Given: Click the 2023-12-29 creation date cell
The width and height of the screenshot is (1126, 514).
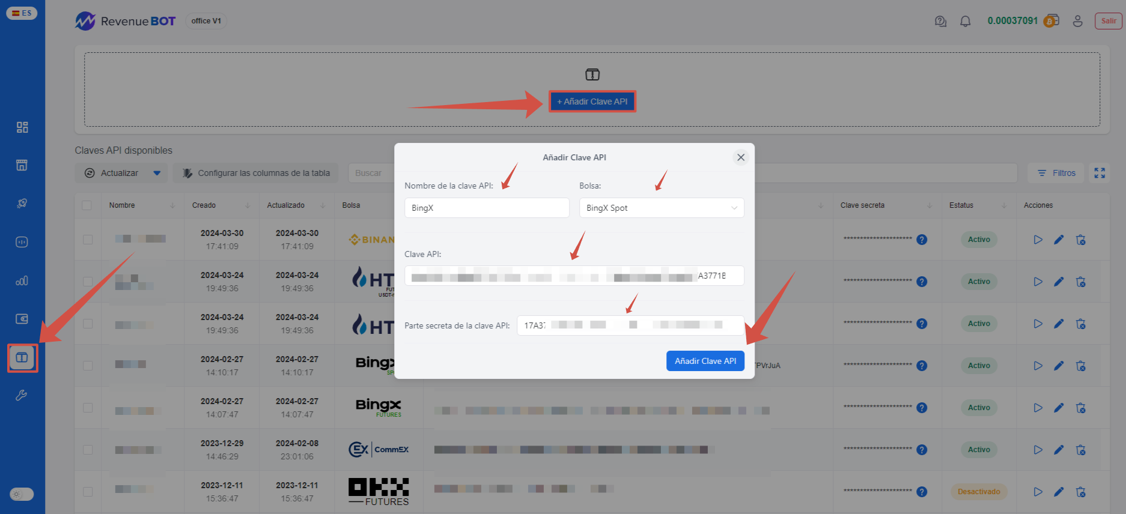Looking at the screenshot, I should pyautogui.click(x=222, y=450).
